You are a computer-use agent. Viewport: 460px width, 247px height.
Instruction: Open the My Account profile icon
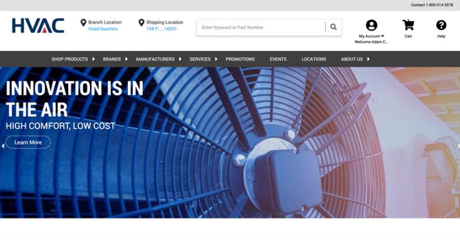[371, 25]
